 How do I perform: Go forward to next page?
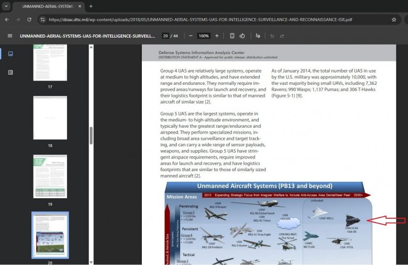pos(18,20)
